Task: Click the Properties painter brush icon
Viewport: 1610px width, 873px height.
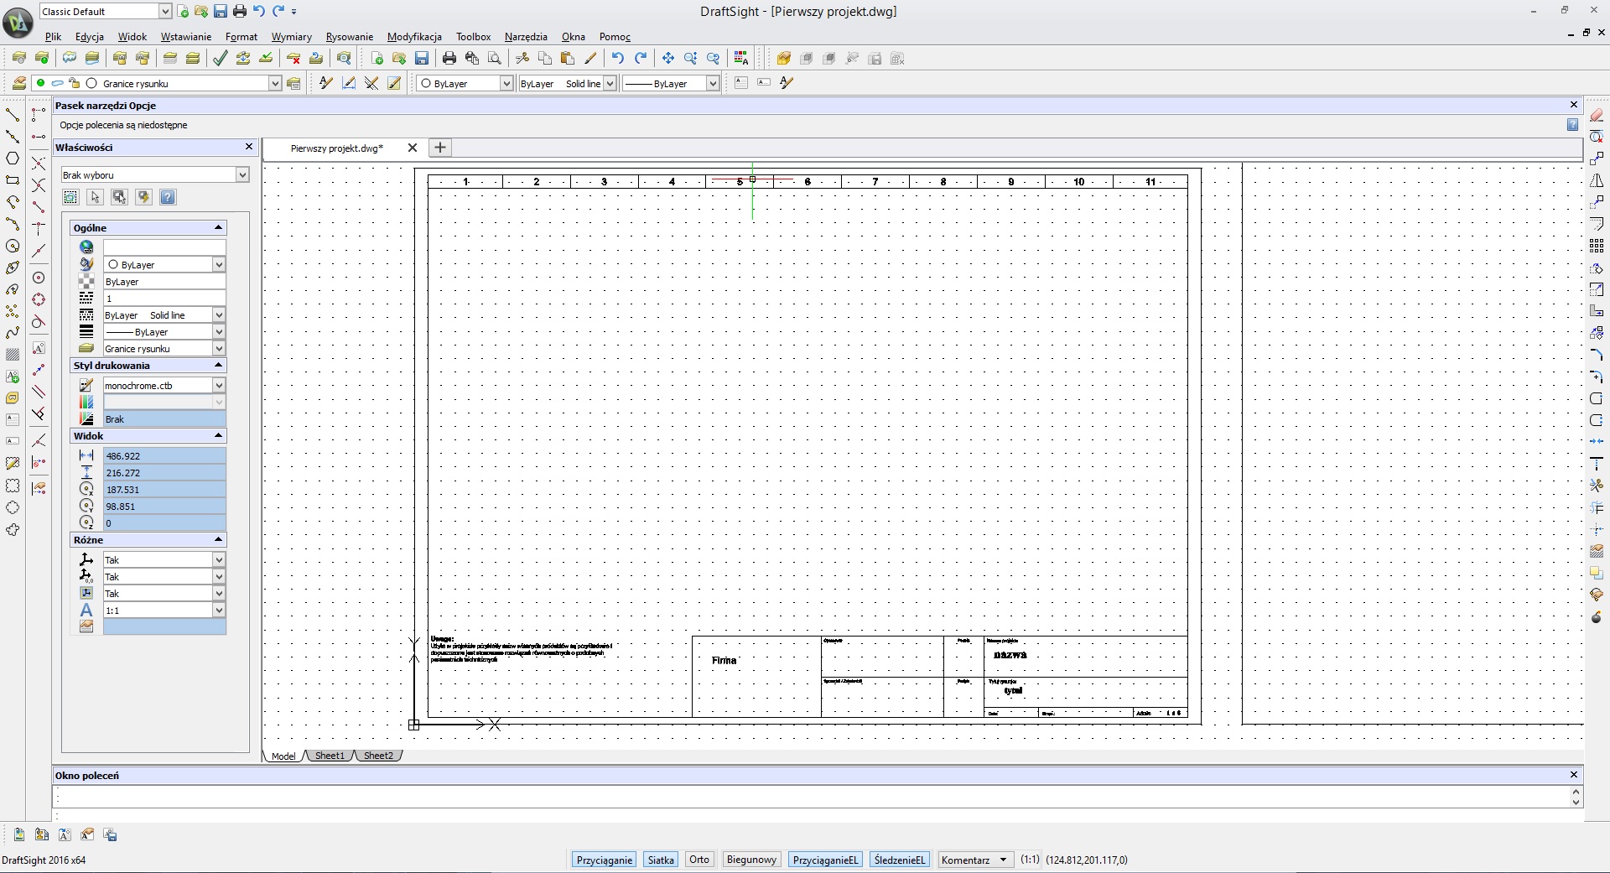Action: click(x=590, y=58)
